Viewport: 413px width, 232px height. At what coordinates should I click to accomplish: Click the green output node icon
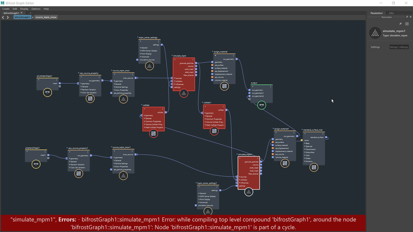point(262,105)
